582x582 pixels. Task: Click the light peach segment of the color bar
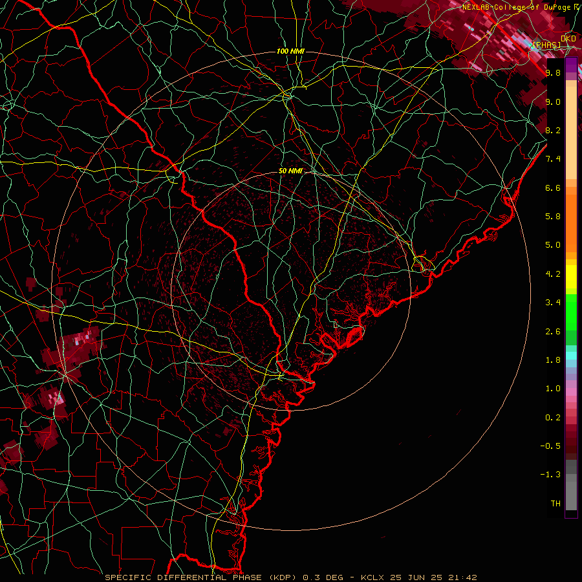click(x=571, y=134)
